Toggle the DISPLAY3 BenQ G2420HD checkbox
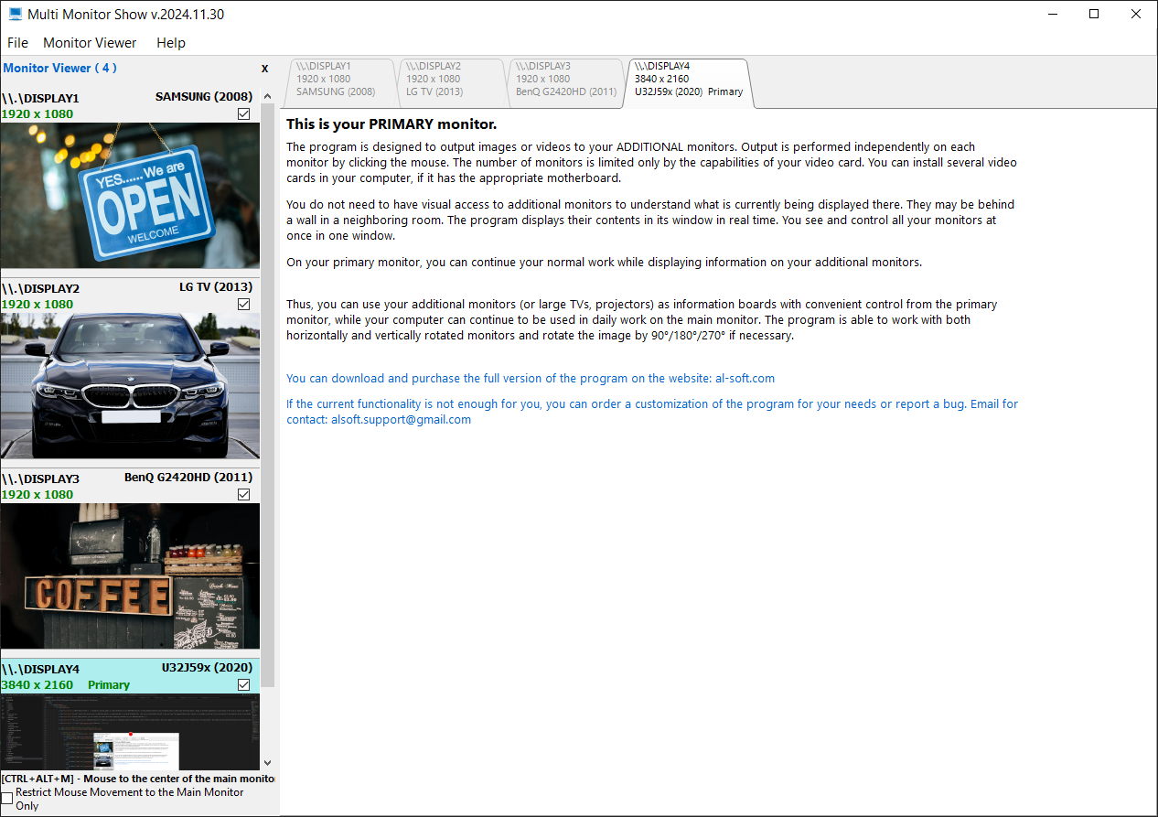The image size is (1158, 817). coord(243,495)
